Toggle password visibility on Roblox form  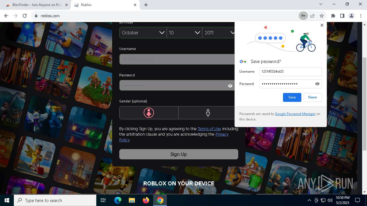pyautogui.click(x=230, y=86)
